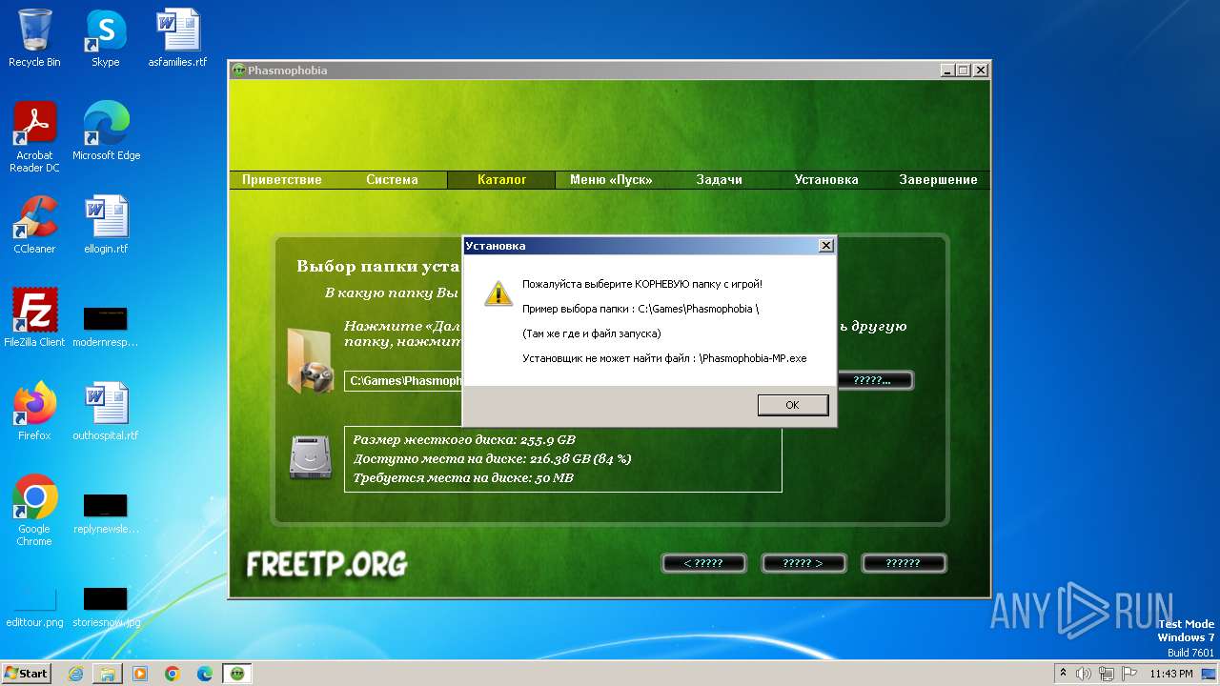The width and height of the screenshot is (1220, 686).
Task: Click the folder icon in the installer
Action: point(310,360)
